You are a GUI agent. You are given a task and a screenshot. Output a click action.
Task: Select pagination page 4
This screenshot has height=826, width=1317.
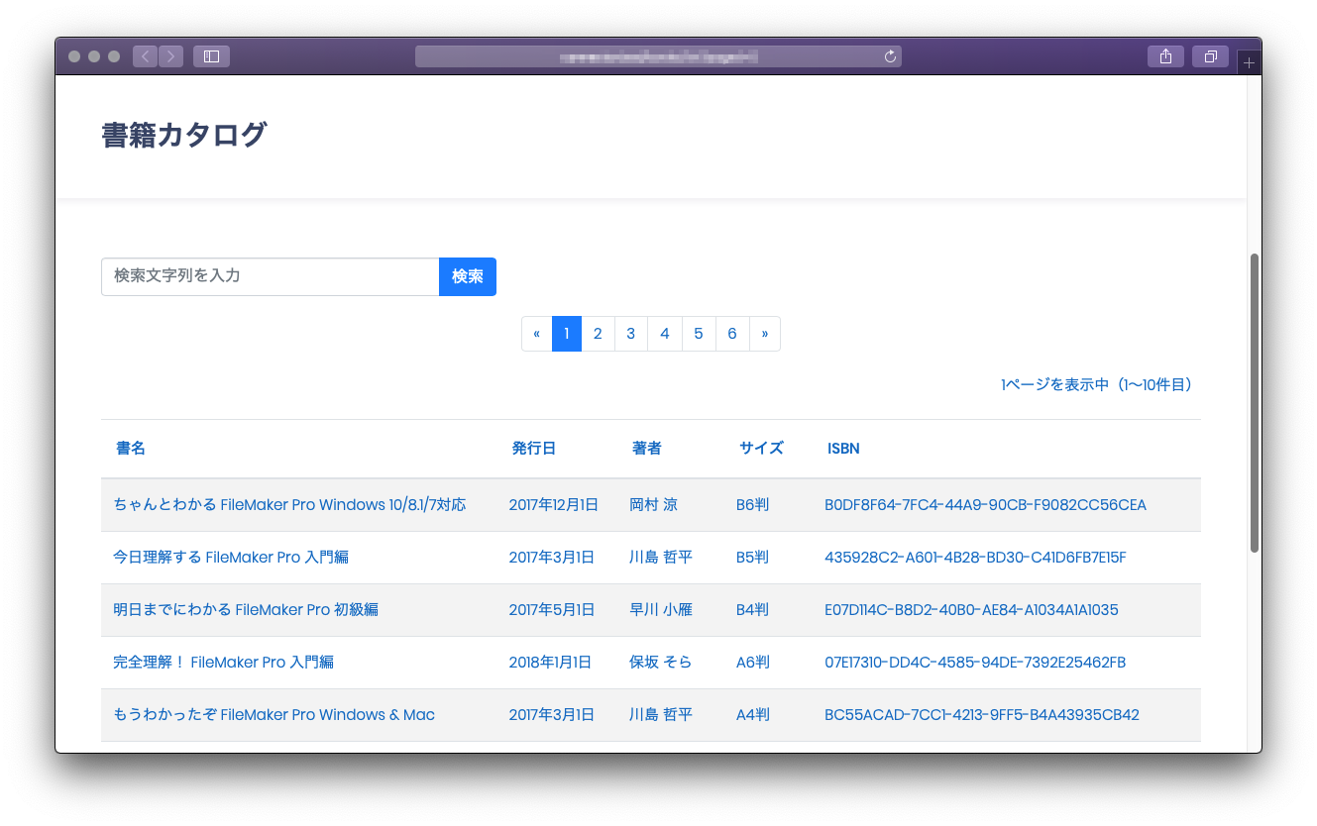665,334
